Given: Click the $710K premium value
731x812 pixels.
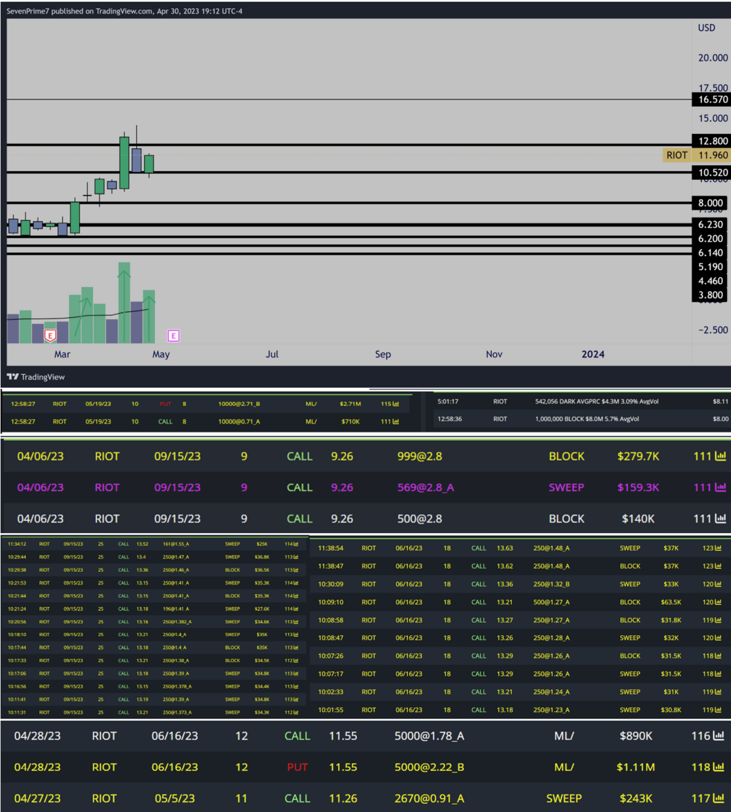Looking at the screenshot, I should tap(350, 422).
